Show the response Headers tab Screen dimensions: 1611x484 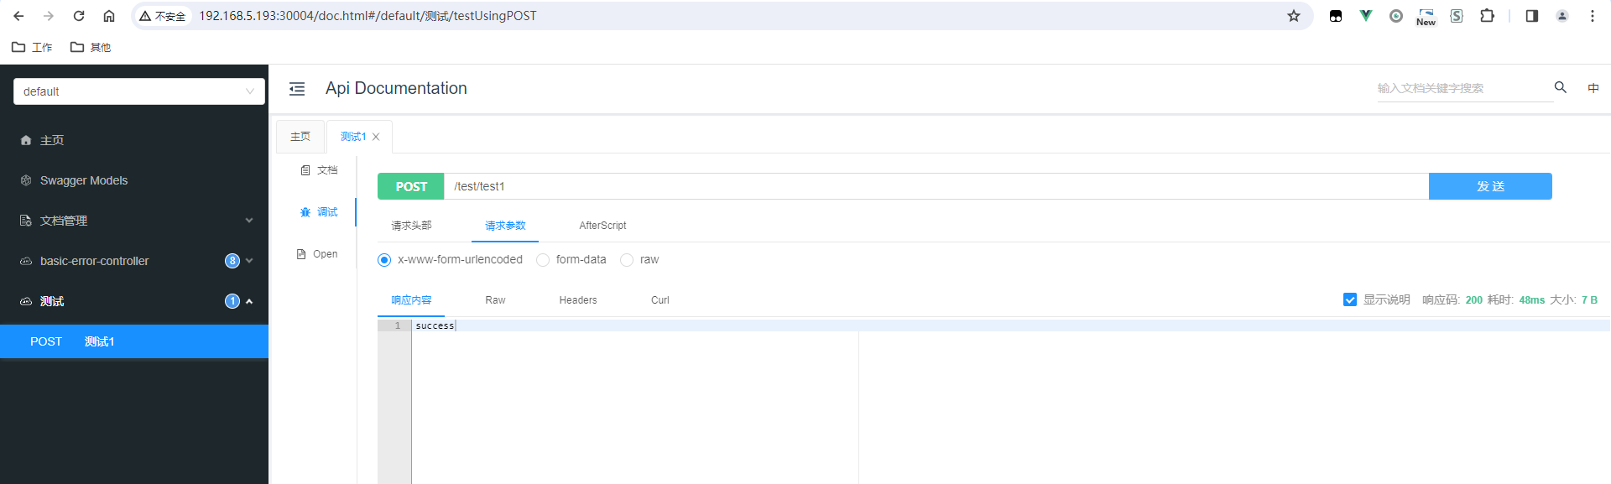pos(578,300)
